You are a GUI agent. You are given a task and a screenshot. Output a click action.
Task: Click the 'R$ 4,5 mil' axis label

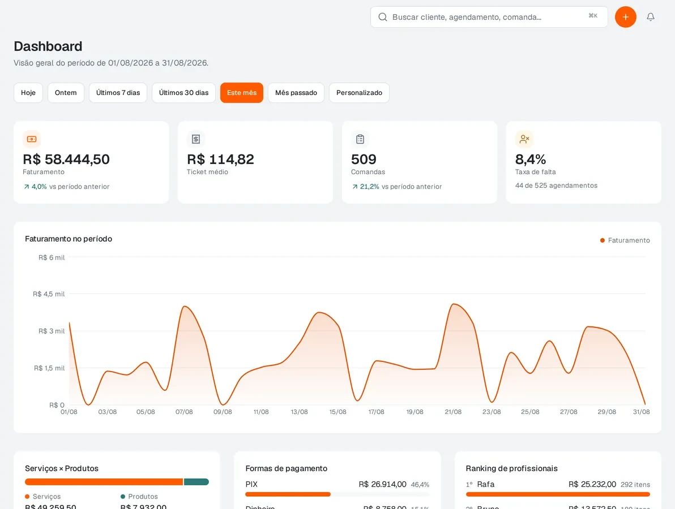point(49,294)
